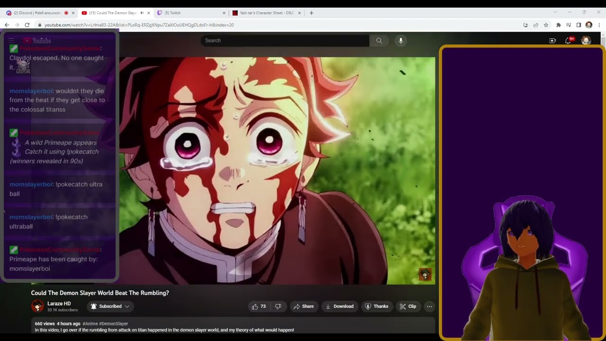Open the Chrome tab search chevron
Screen dimensions: 606x341
coord(555,12)
